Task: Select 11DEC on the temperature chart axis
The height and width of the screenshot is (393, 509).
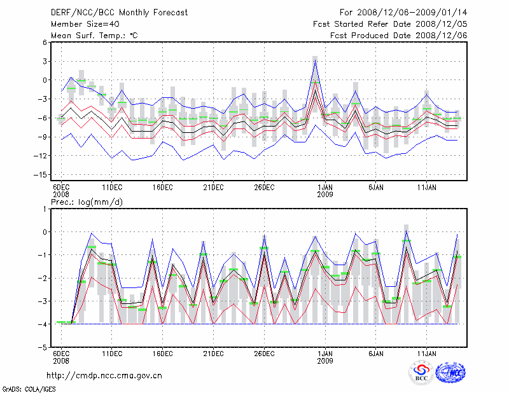Action: click(112, 188)
